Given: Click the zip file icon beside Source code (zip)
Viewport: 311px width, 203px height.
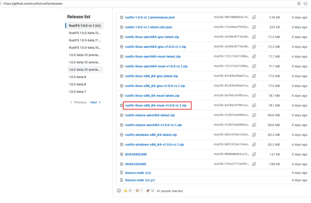Looking at the screenshot, I should click(122, 173).
